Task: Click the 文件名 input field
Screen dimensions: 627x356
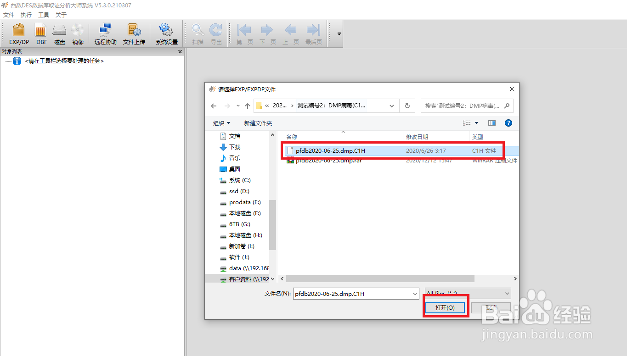Action: [x=352, y=294]
